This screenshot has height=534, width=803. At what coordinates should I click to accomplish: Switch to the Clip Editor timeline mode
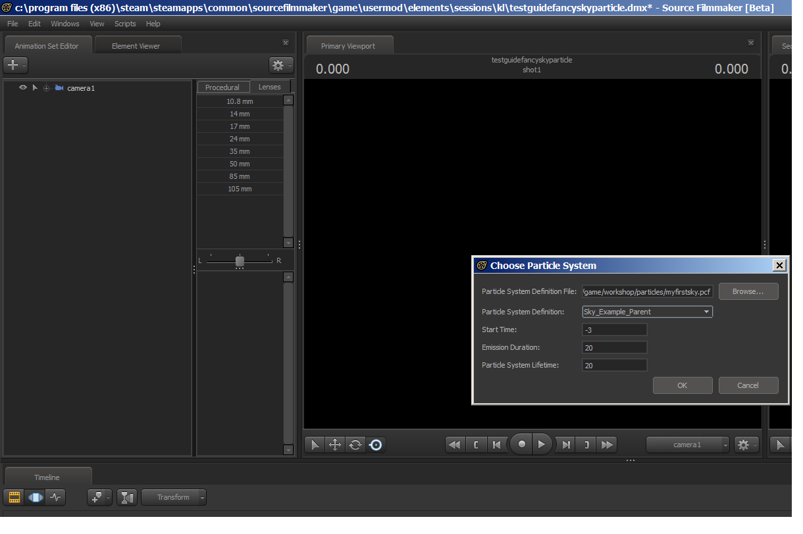click(14, 498)
